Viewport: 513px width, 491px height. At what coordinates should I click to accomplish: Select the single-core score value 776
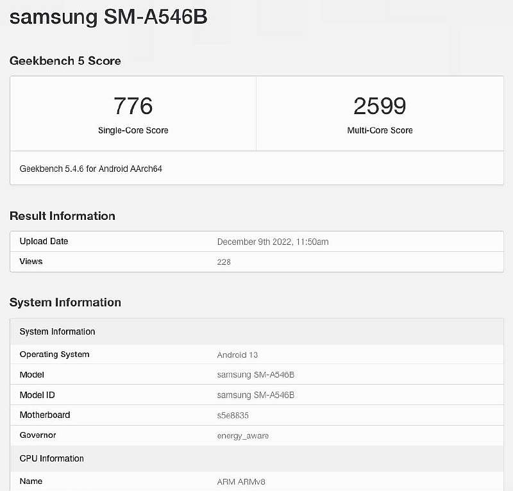pos(133,106)
